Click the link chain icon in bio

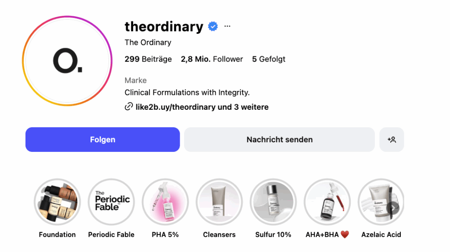pos(129,107)
